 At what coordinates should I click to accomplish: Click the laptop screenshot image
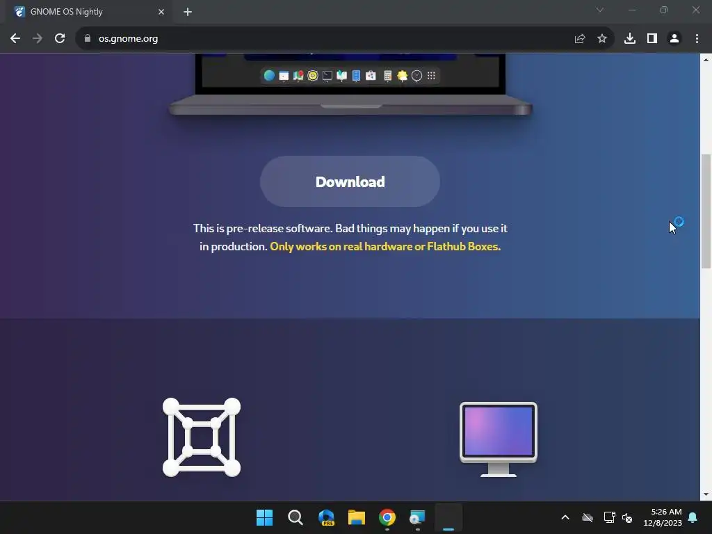(350, 84)
